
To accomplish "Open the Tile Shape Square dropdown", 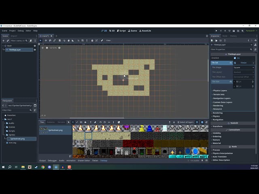I will point(244,67).
